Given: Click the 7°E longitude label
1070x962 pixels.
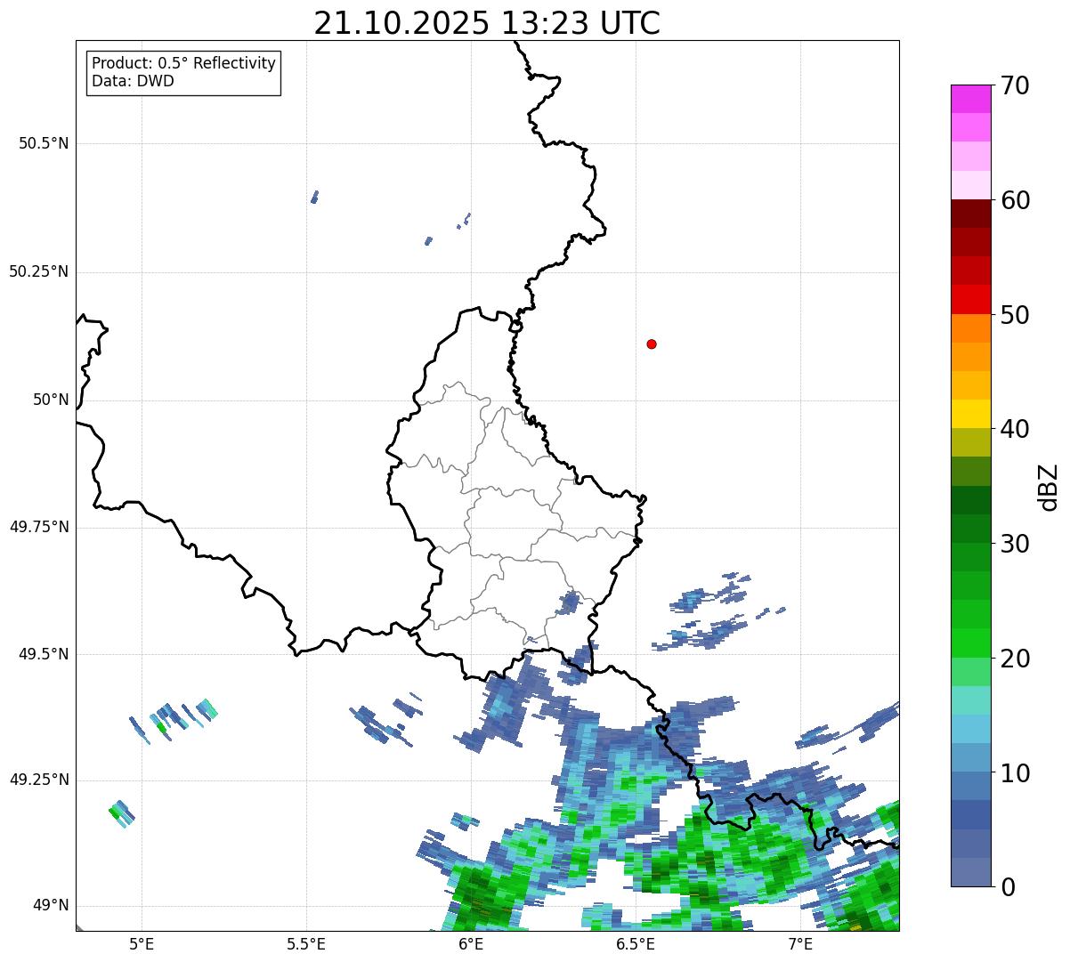Looking at the screenshot, I should pos(800,943).
